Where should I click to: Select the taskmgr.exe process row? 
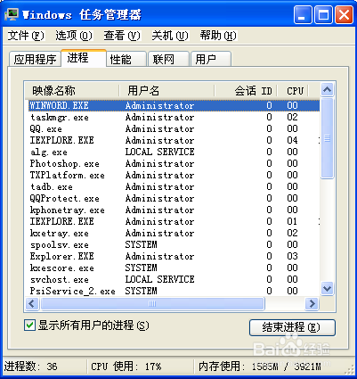click(x=174, y=117)
